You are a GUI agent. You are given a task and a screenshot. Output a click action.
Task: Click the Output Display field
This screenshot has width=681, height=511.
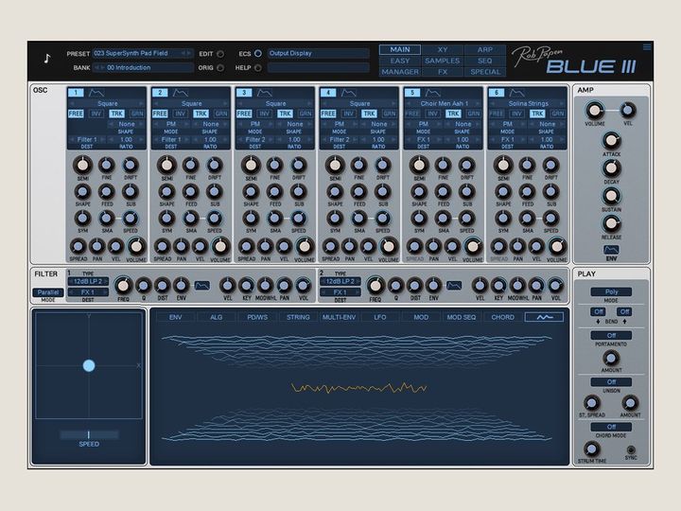click(319, 53)
